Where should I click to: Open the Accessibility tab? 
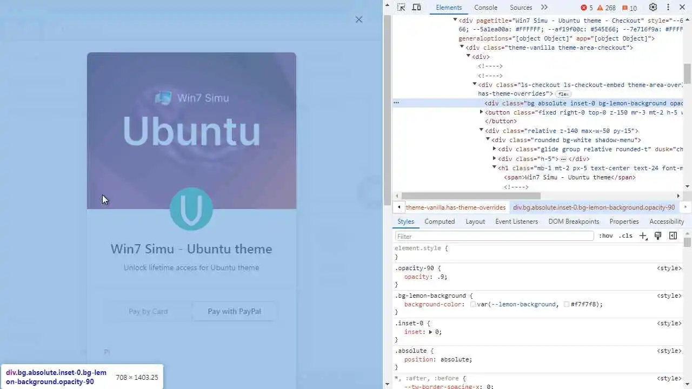[x=667, y=222]
